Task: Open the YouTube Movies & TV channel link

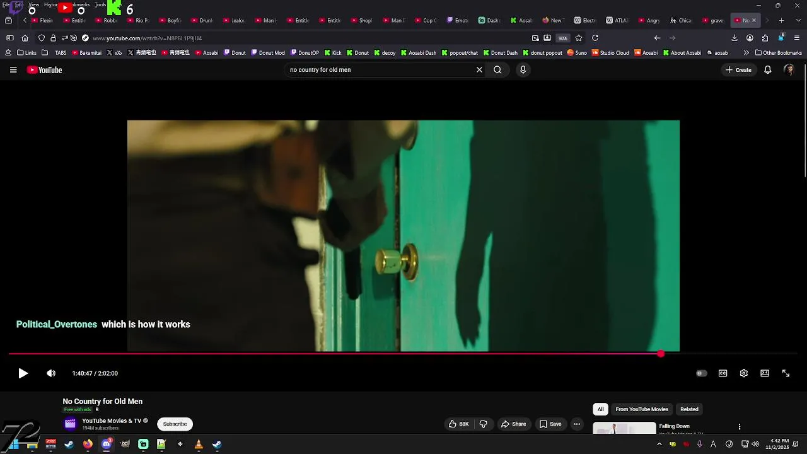Action: pyautogui.click(x=112, y=421)
